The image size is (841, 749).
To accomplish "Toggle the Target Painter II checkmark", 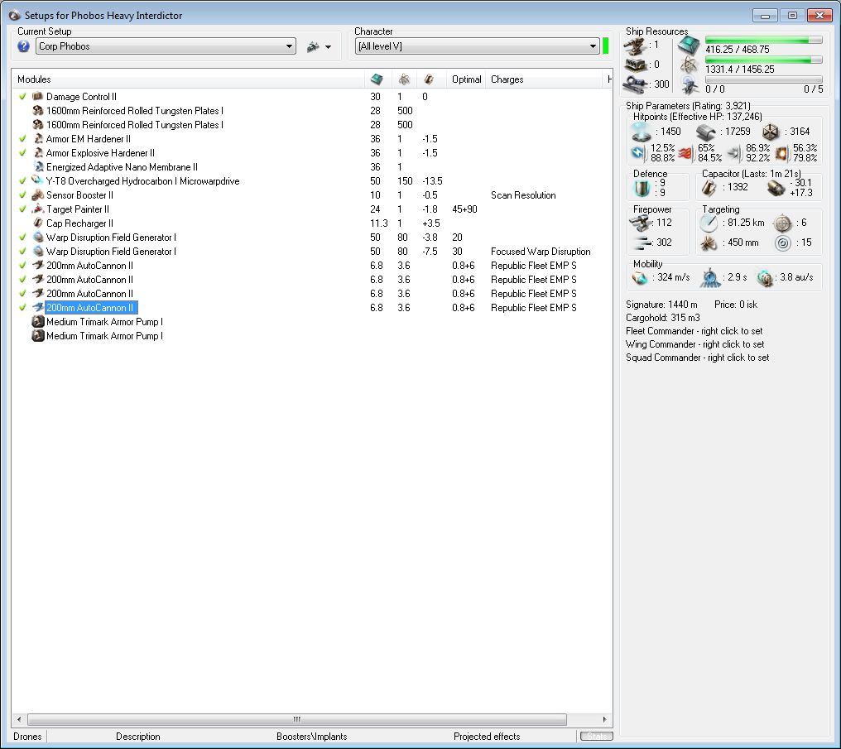I will (x=22, y=209).
